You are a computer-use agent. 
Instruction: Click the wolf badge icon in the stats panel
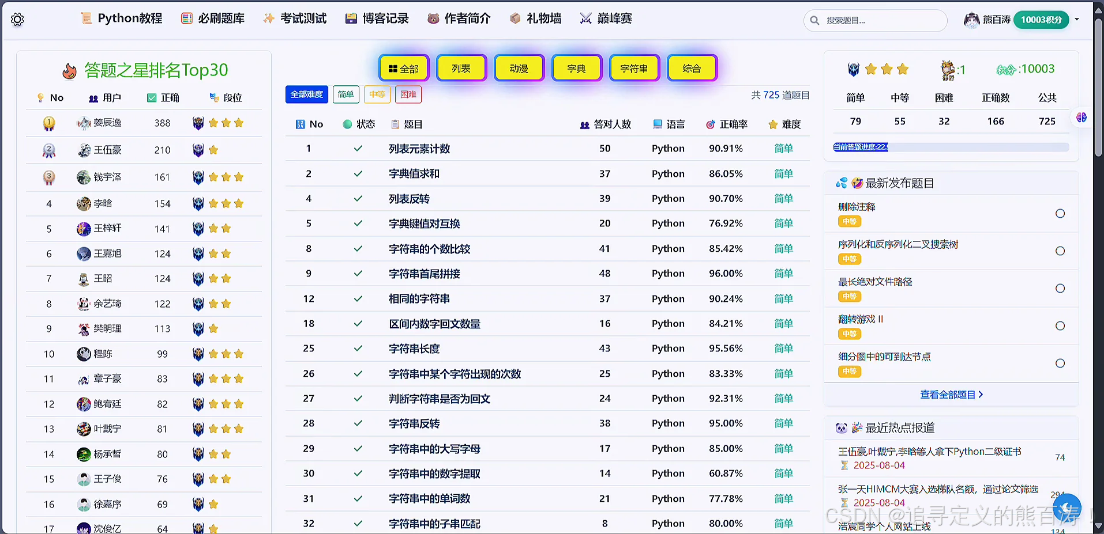pos(854,70)
